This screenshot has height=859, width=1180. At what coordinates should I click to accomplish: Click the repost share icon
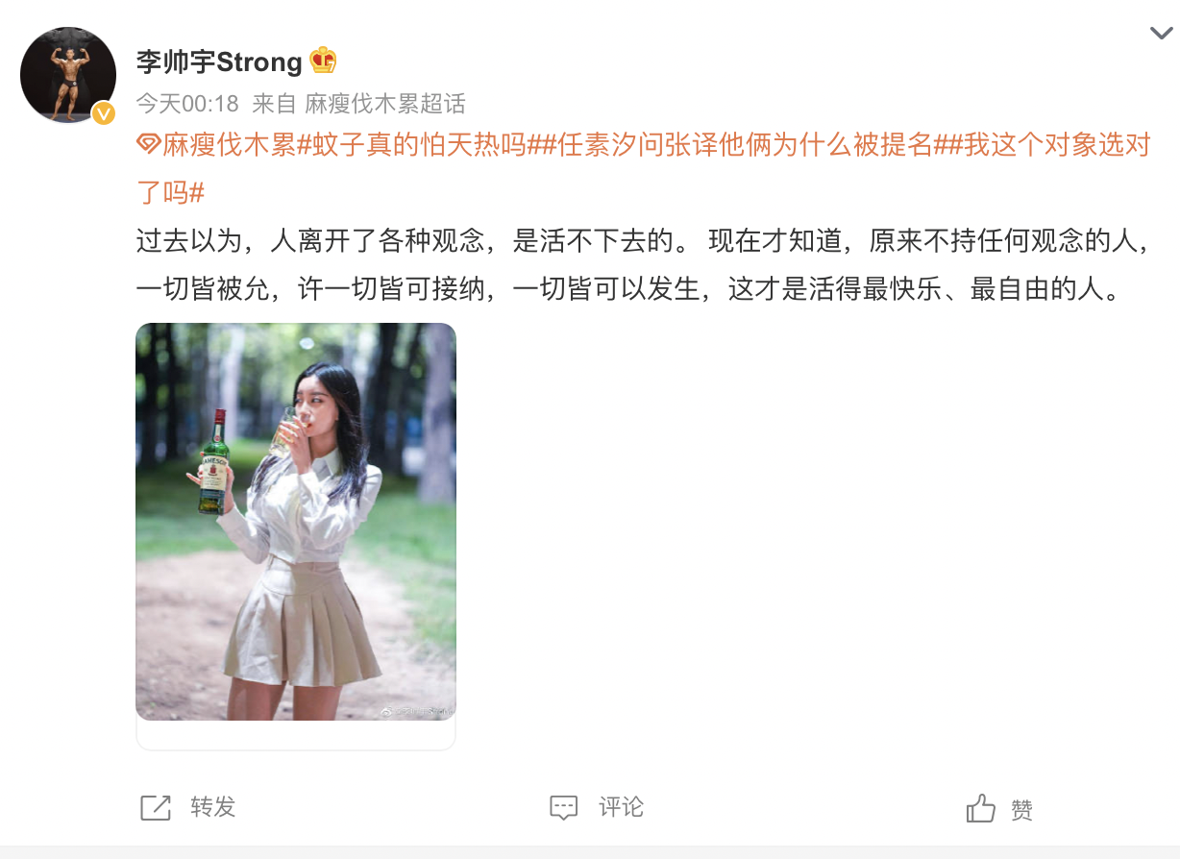pyautogui.click(x=156, y=807)
